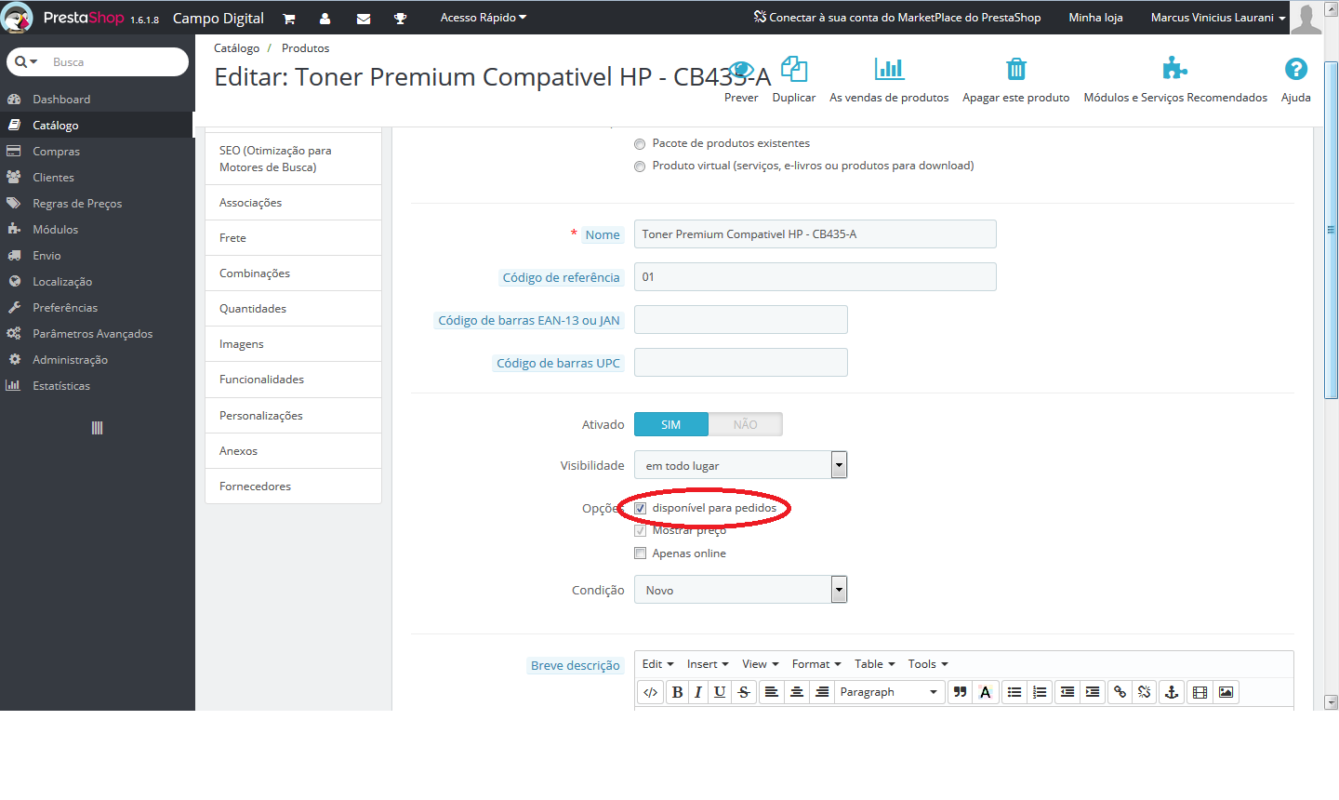
Task: Select the Produto virtual radio button
Action: [640, 167]
